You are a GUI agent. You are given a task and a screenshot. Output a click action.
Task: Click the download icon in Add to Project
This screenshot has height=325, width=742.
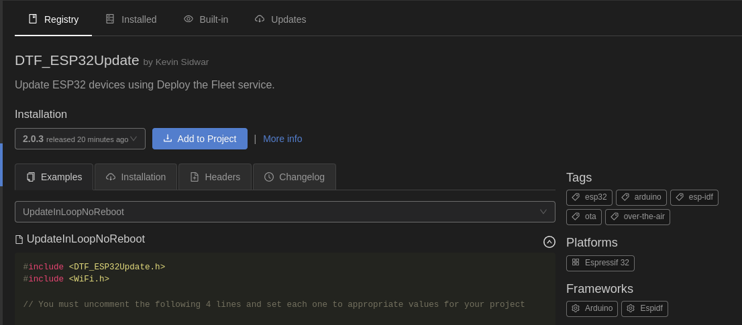[168, 139]
